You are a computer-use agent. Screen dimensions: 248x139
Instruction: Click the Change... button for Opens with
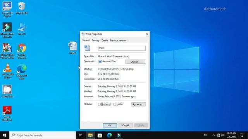pyautogui.click(x=135, y=62)
